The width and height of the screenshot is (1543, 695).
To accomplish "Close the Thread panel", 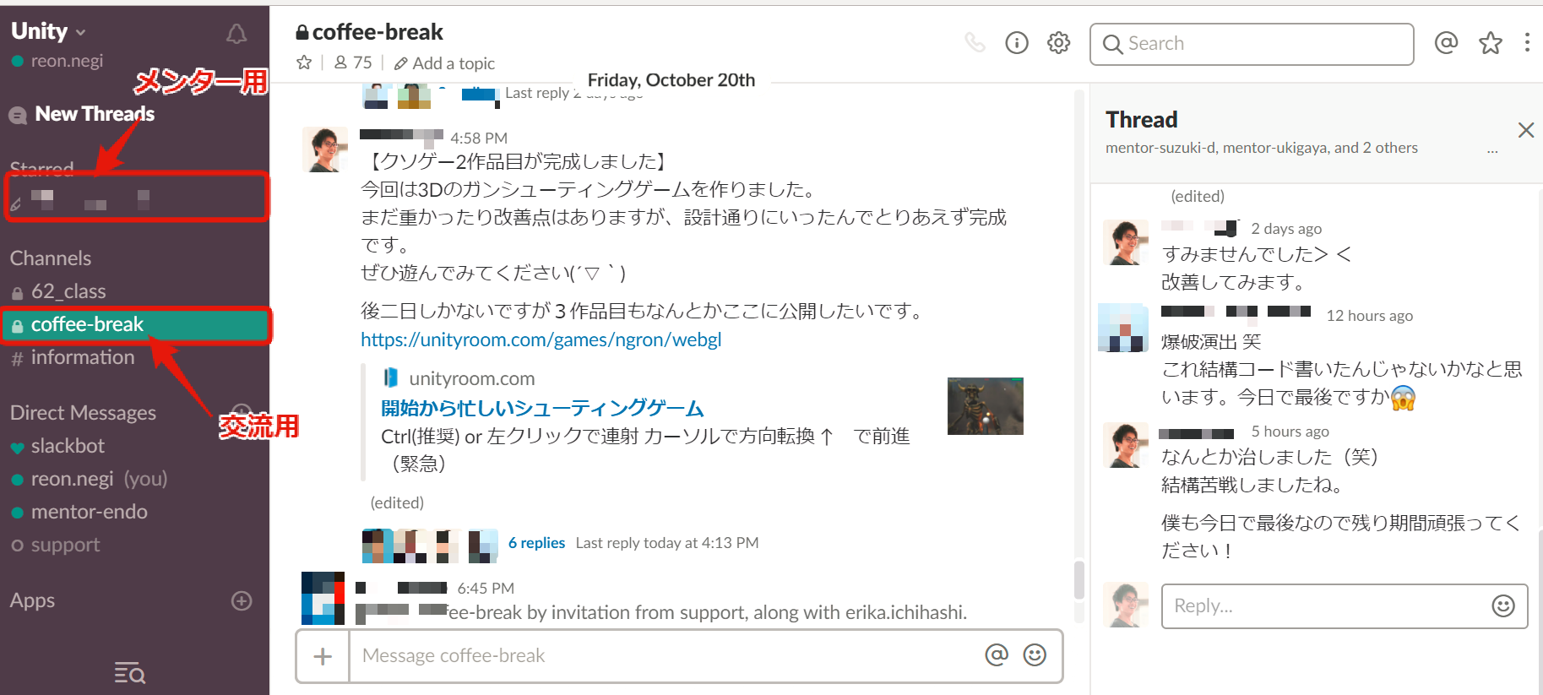I will (1525, 130).
